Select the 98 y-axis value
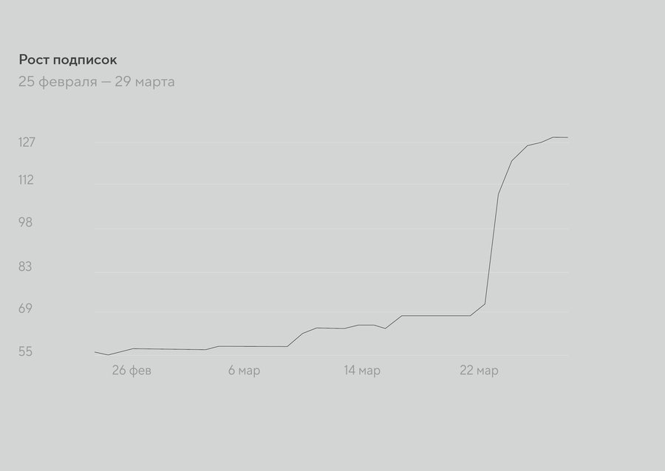Screen dimensions: 665x471 tap(27, 222)
